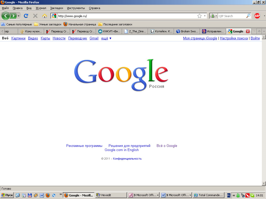The height and width of the screenshot is (199, 266).
Task: Switch to the КНКУП «Ви... tab
Action: pos(109,31)
